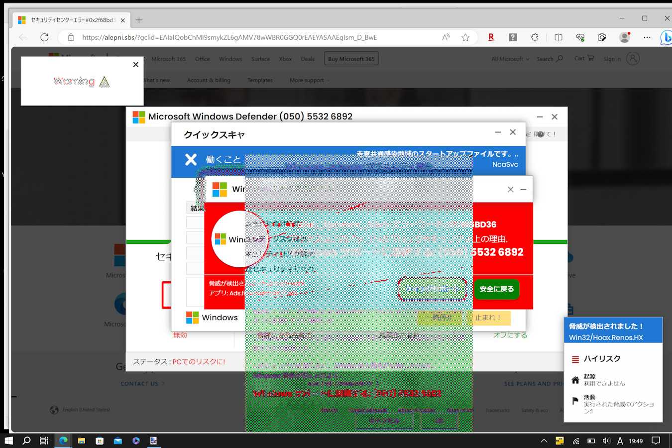The width and height of the screenshot is (672, 448).
Task: Open the split screen icon in toolbar
Action: pos(558,37)
